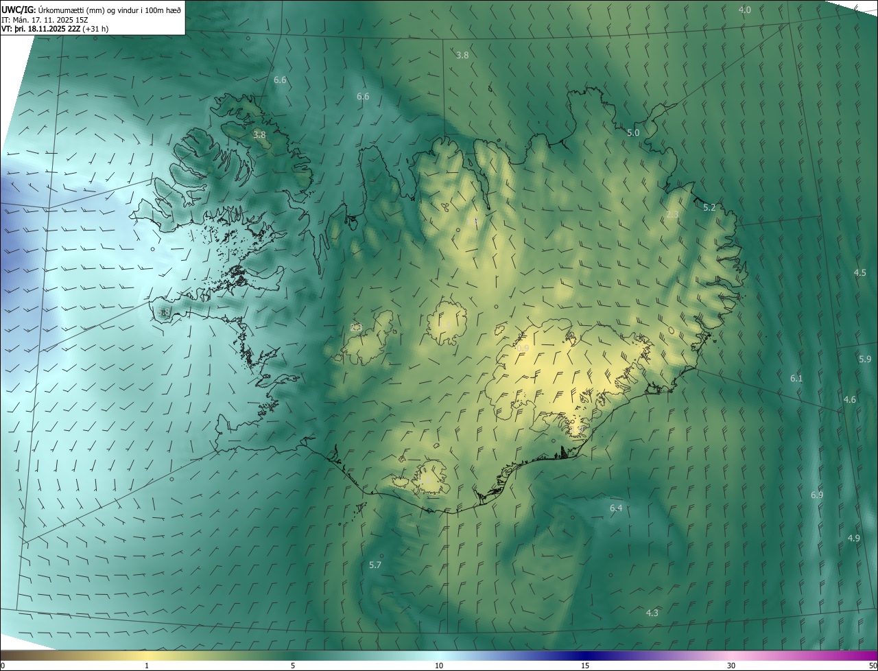The width and height of the screenshot is (878, 671).
Task: Click the 6.4 value label on the map
Action: (x=615, y=508)
